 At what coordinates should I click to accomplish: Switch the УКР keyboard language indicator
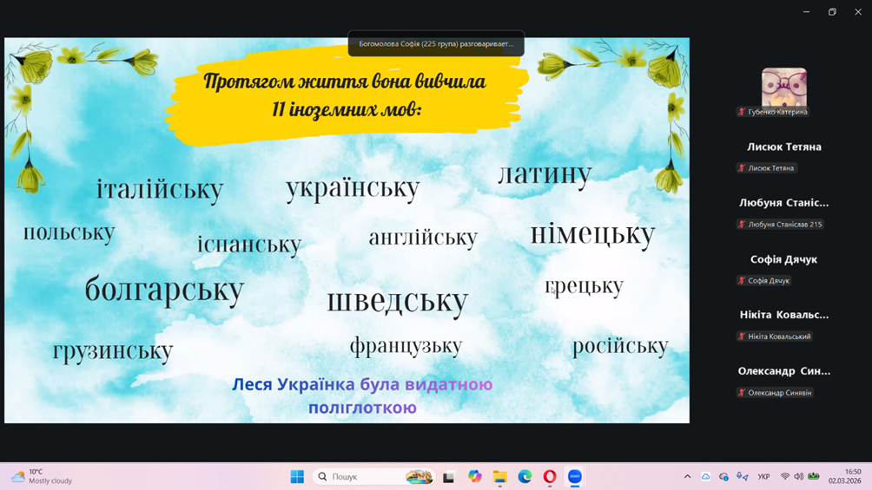tap(763, 476)
